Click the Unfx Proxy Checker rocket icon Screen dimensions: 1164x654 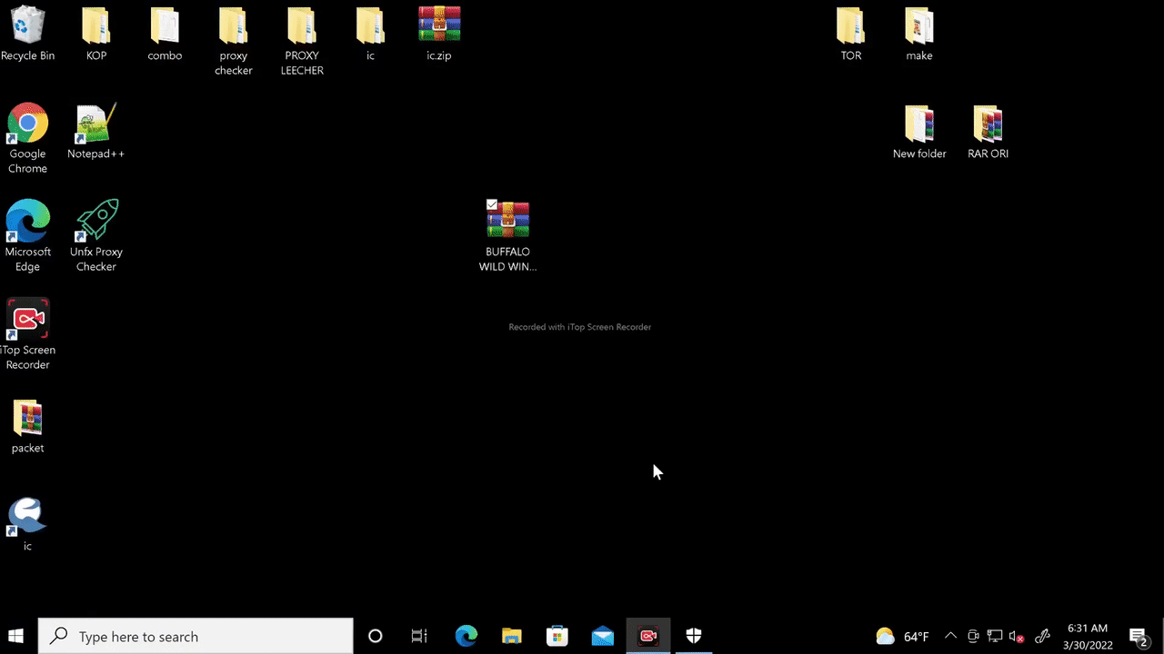point(96,221)
